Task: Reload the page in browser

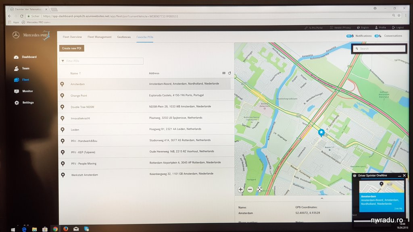Action: [22, 16]
